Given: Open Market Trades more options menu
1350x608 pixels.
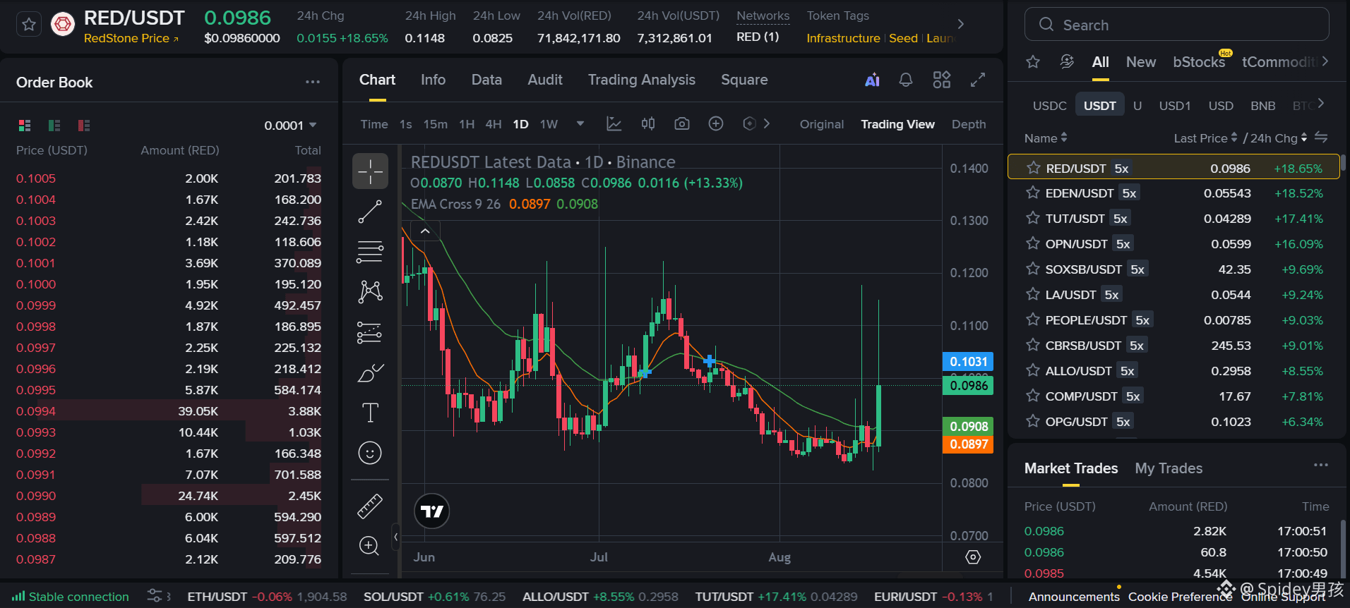Looking at the screenshot, I should tap(1321, 466).
